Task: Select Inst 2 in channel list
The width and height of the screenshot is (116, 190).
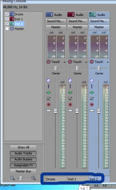Action: [x=19, y=24]
